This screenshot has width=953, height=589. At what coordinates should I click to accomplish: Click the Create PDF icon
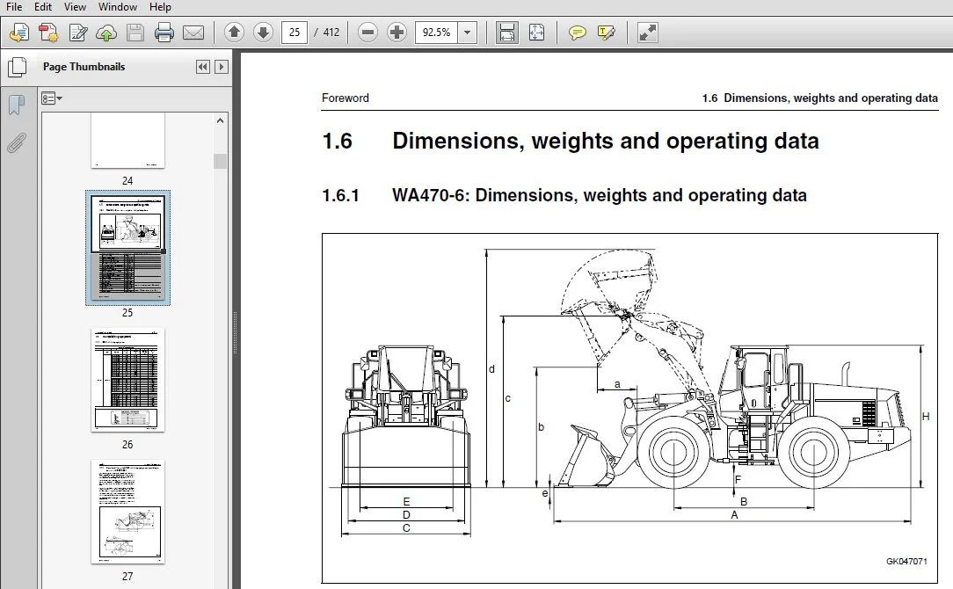48,33
